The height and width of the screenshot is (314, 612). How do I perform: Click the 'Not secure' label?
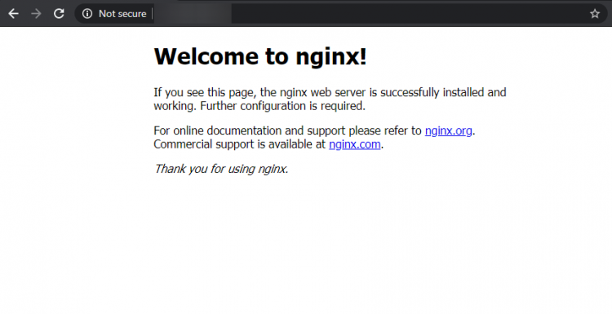pyautogui.click(x=122, y=14)
